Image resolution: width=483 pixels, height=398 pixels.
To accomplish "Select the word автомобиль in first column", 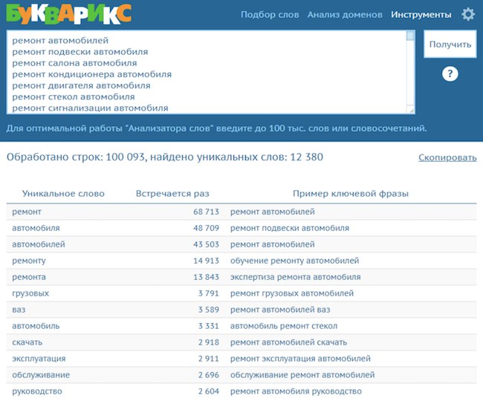I will pos(36,326).
